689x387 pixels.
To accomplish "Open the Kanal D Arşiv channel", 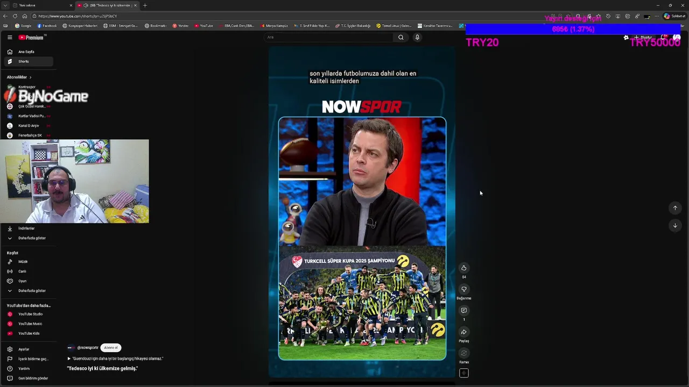I will [28, 126].
